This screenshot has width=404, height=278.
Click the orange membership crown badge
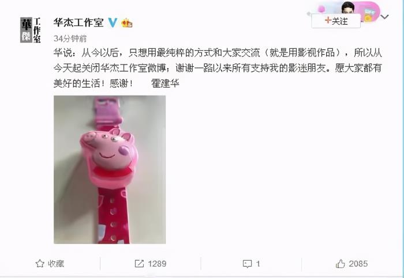click(127, 23)
